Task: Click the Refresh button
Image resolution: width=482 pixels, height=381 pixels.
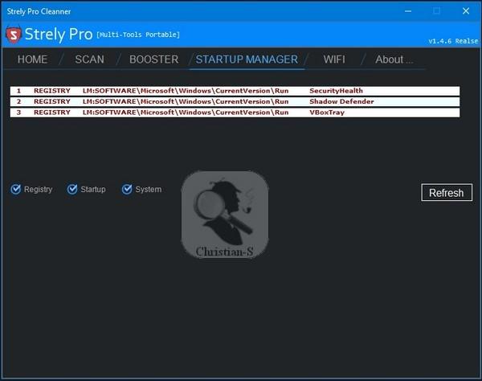Action: point(447,193)
